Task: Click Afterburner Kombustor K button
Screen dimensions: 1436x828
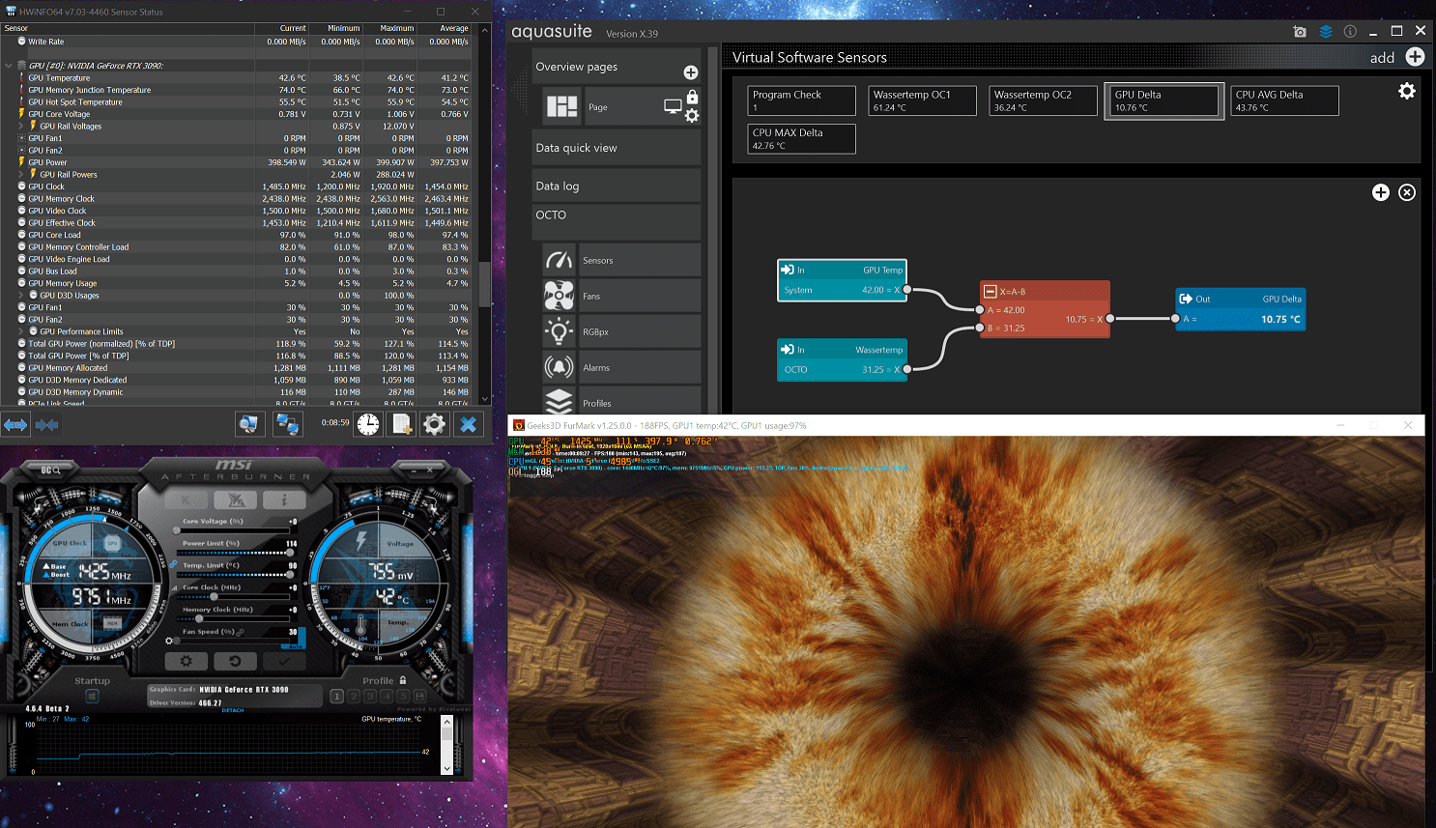Action: click(x=187, y=500)
